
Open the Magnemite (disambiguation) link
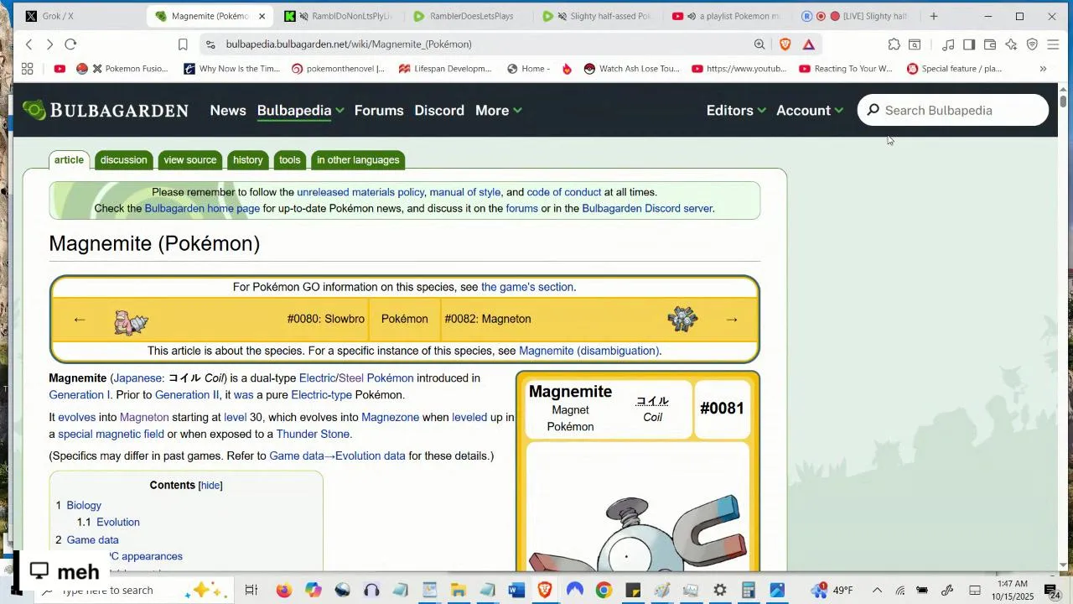[588, 351]
